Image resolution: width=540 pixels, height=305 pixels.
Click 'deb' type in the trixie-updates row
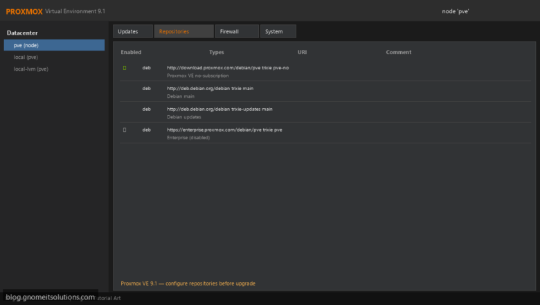[x=146, y=110]
